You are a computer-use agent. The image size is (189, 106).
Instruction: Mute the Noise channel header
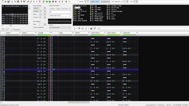tap(66, 33)
